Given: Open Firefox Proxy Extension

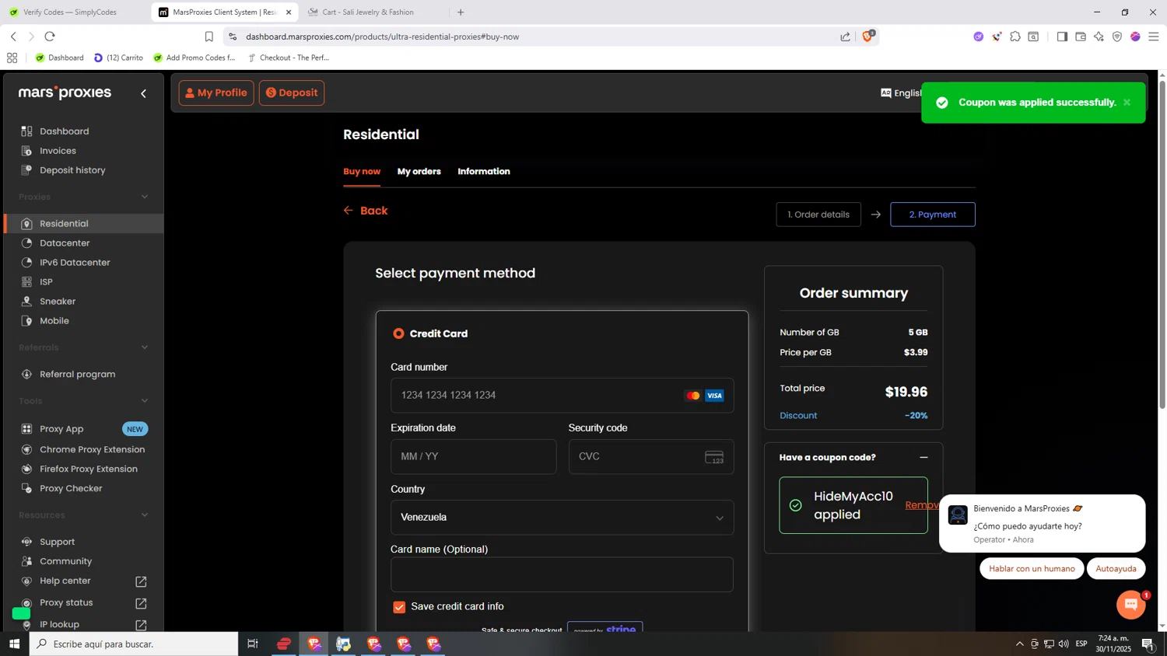Looking at the screenshot, I should 89,469.
